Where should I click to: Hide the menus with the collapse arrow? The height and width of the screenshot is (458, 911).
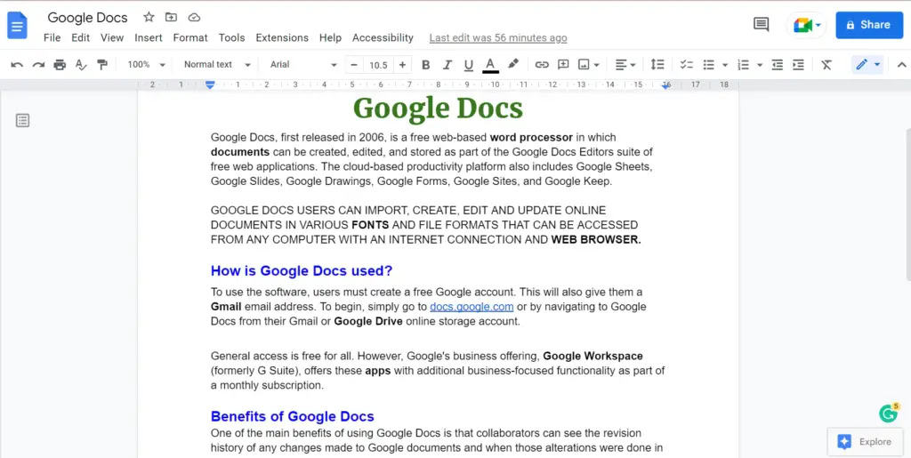point(902,64)
